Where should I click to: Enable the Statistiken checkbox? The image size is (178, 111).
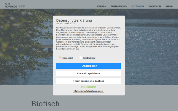coord(81,58)
